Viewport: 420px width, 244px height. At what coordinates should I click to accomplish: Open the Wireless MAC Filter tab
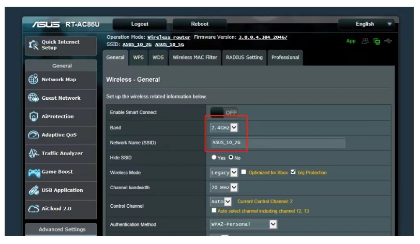pyautogui.click(x=194, y=57)
